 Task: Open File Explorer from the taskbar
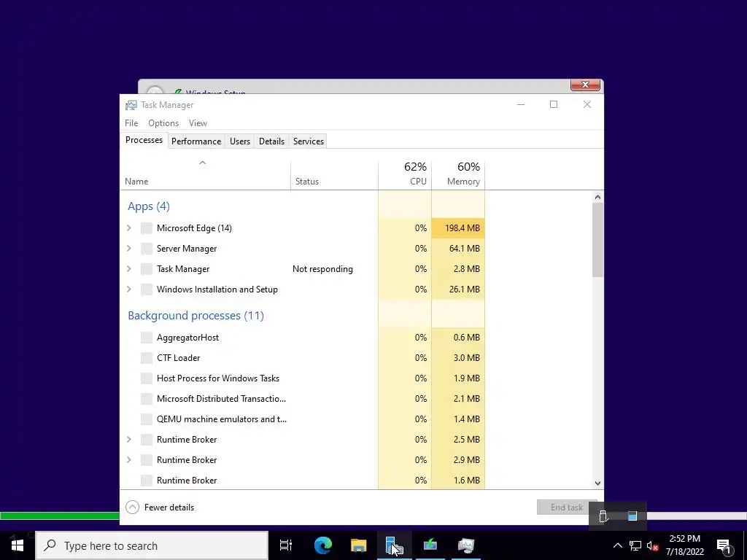click(x=358, y=545)
